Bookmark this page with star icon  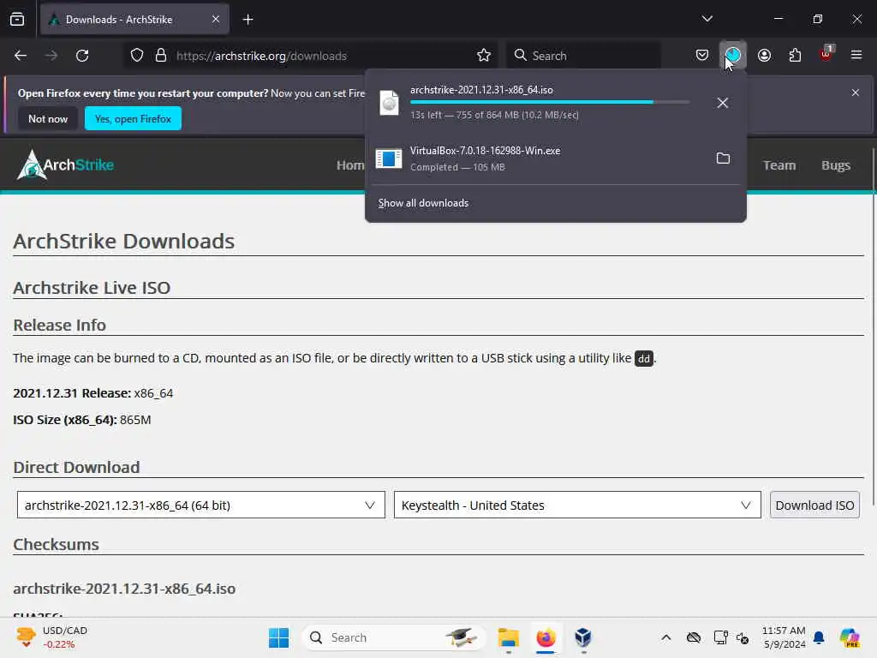[484, 56]
